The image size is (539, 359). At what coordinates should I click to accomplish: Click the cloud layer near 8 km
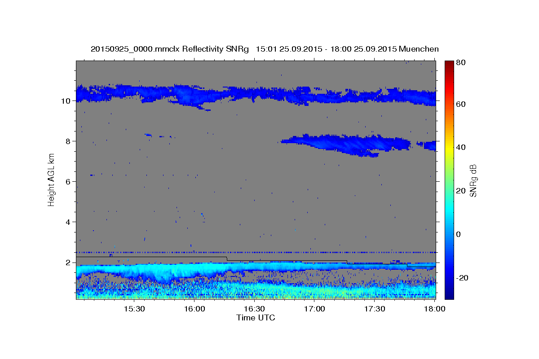[x=357, y=144]
